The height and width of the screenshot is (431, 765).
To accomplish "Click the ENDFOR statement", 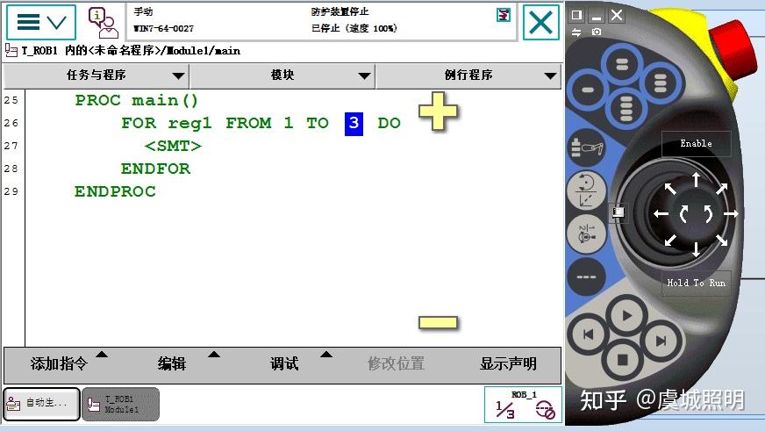I will pos(155,169).
